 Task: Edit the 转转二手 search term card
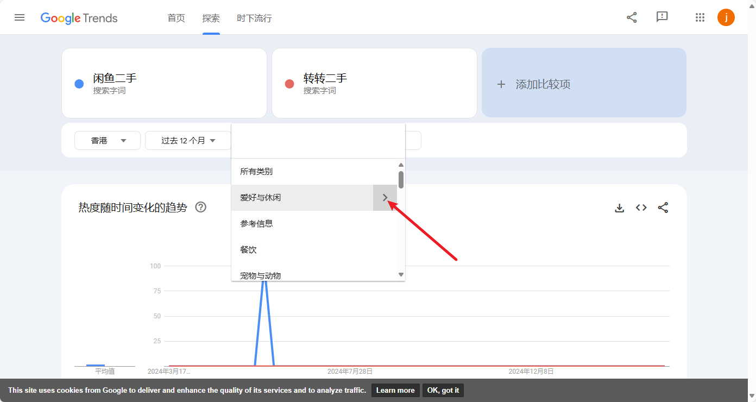[374, 83]
